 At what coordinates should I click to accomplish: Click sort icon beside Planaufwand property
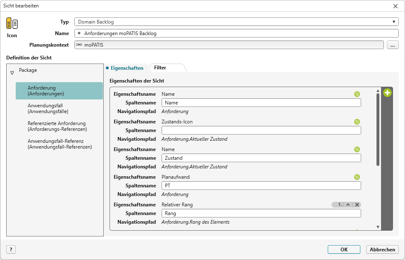coord(357,177)
